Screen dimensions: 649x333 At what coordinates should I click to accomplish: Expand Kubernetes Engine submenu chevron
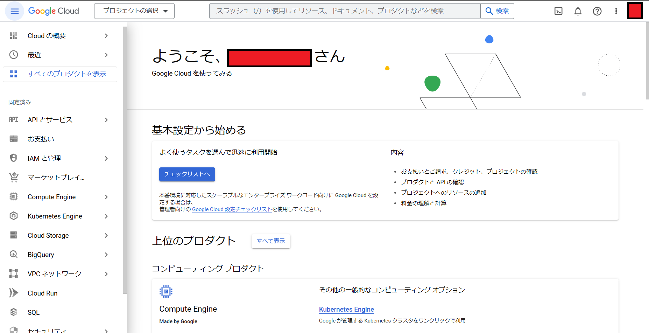pos(106,216)
